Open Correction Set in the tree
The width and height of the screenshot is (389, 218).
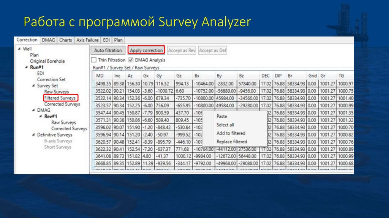[x=51, y=80]
